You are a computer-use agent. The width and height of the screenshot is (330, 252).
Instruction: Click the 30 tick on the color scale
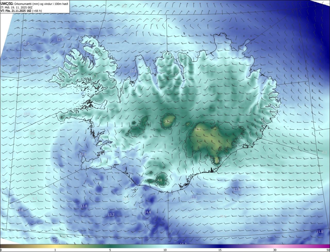tap(275, 250)
